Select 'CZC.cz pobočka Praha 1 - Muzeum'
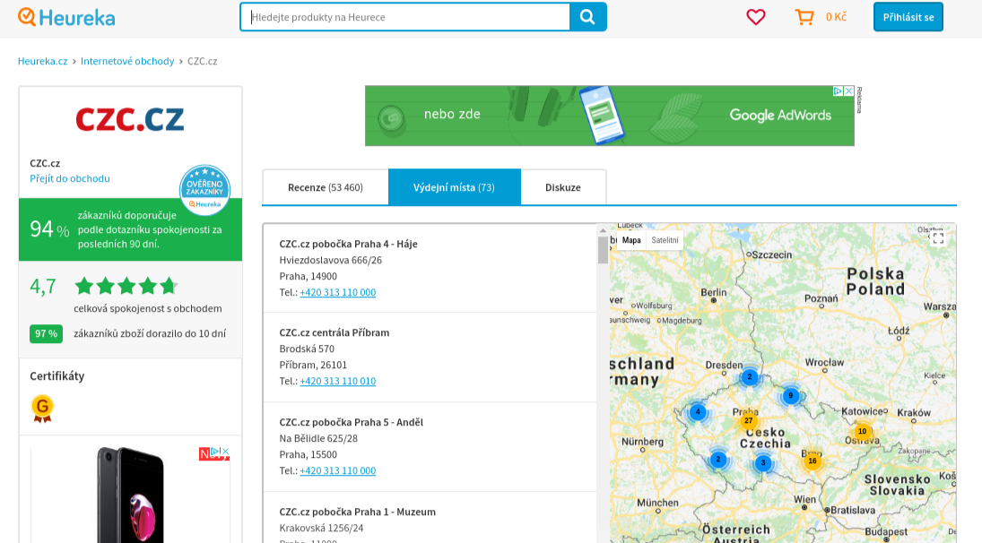The height and width of the screenshot is (543, 982). (358, 512)
